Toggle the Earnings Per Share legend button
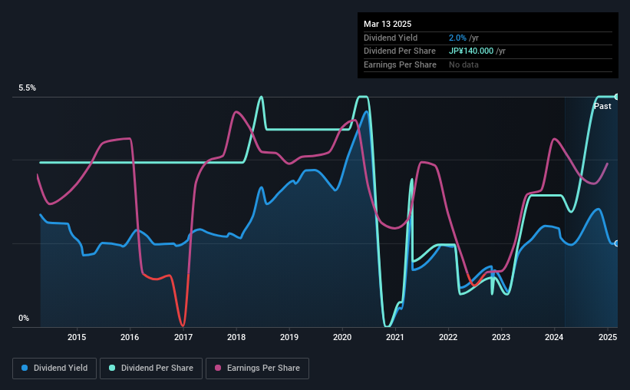Screen dimensions: 630x390 coord(257,369)
